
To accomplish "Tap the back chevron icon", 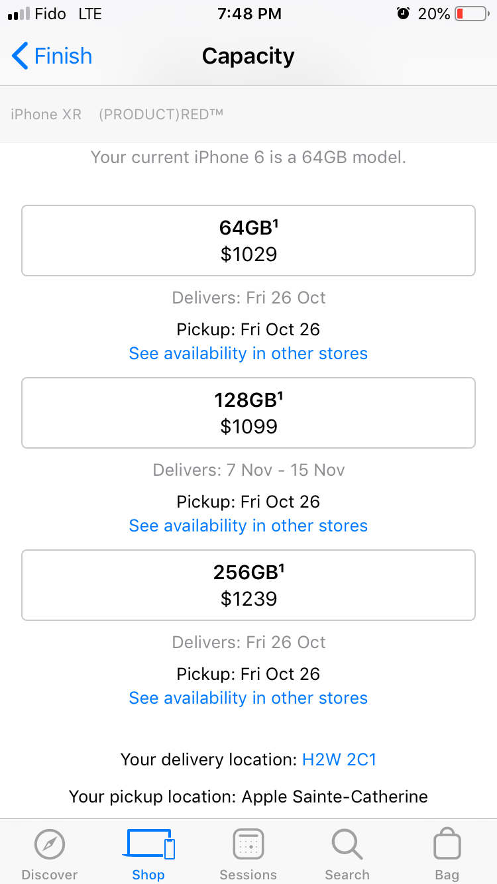I will pos(20,56).
